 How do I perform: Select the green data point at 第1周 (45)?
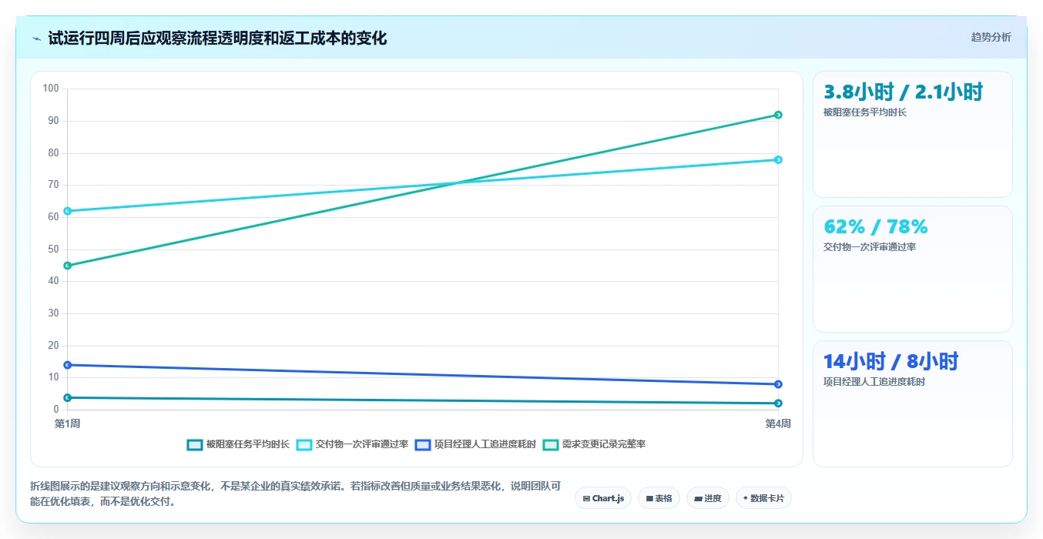tap(67, 266)
